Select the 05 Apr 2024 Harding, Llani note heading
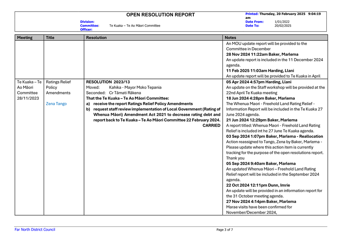The width and height of the screenshot is (341, 241). pos(259,82)
